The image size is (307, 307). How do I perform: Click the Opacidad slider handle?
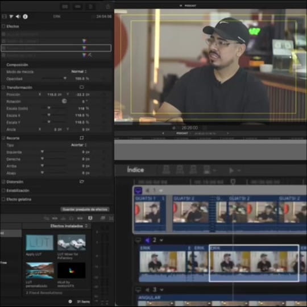point(65,78)
